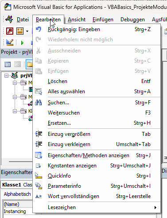Screen dimensions: 167x218
Task: Click the Einzug vergrößern indent icon
Action: pyautogui.click(x=39, y=134)
